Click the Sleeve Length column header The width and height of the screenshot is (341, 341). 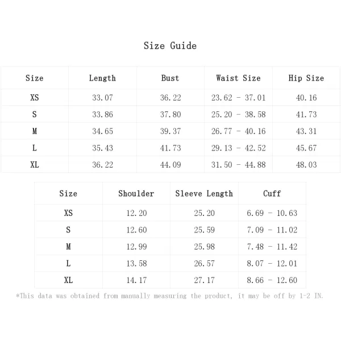(204, 194)
